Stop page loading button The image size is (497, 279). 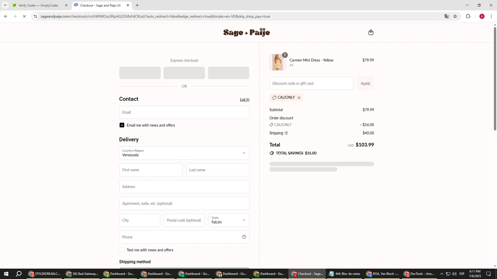(x=24, y=16)
